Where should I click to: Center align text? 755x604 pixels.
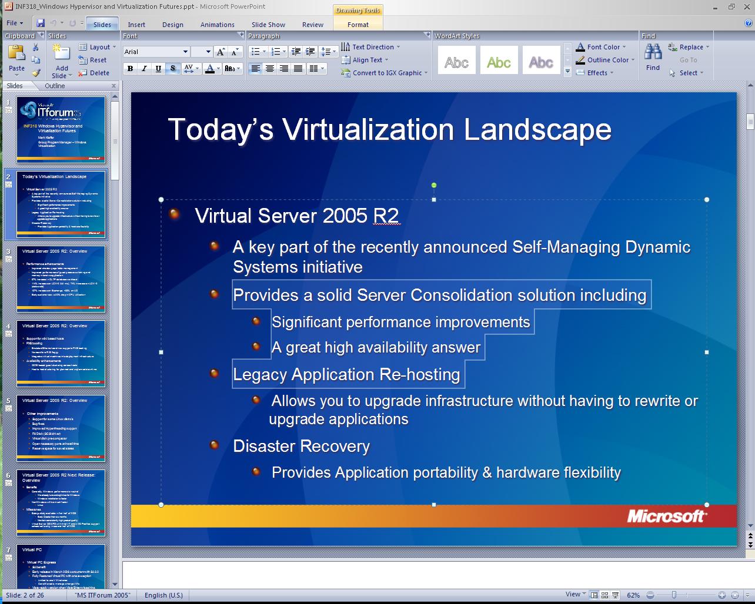269,69
